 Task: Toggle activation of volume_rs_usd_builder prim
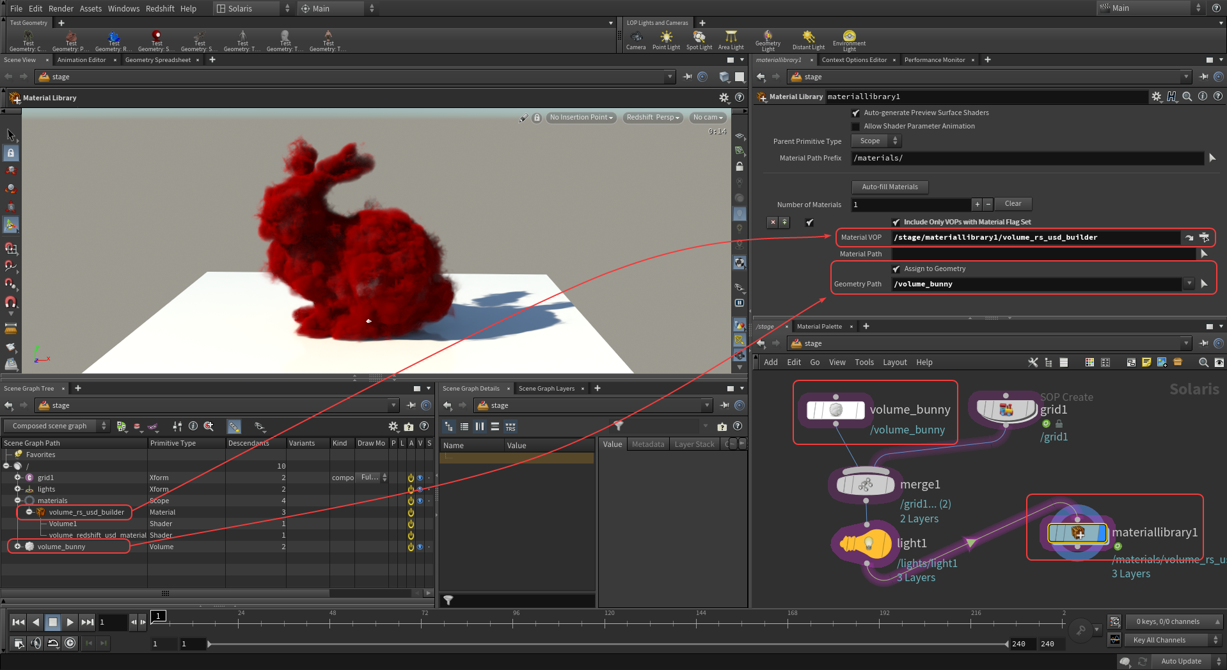pyautogui.click(x=411, y=512)
